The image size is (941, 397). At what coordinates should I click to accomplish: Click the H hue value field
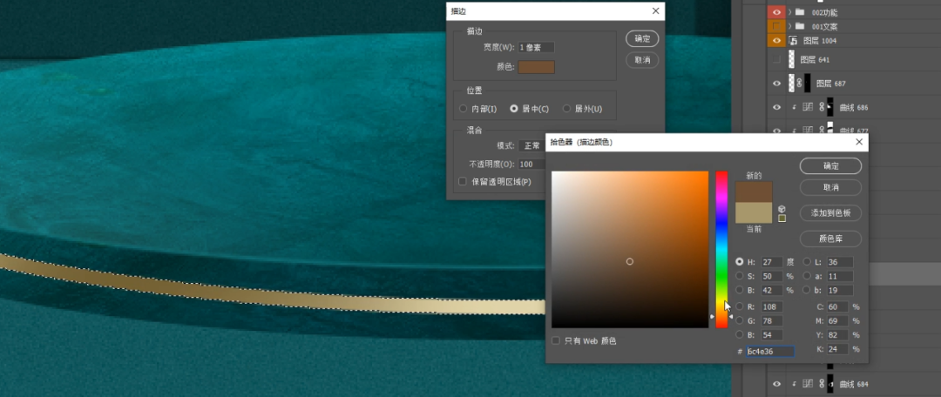772,262
